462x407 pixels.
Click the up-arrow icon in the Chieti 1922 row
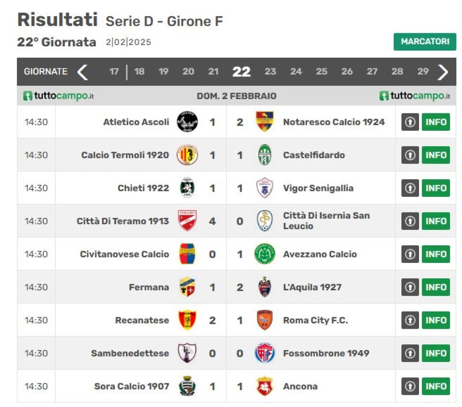click(x=410, y=188)
